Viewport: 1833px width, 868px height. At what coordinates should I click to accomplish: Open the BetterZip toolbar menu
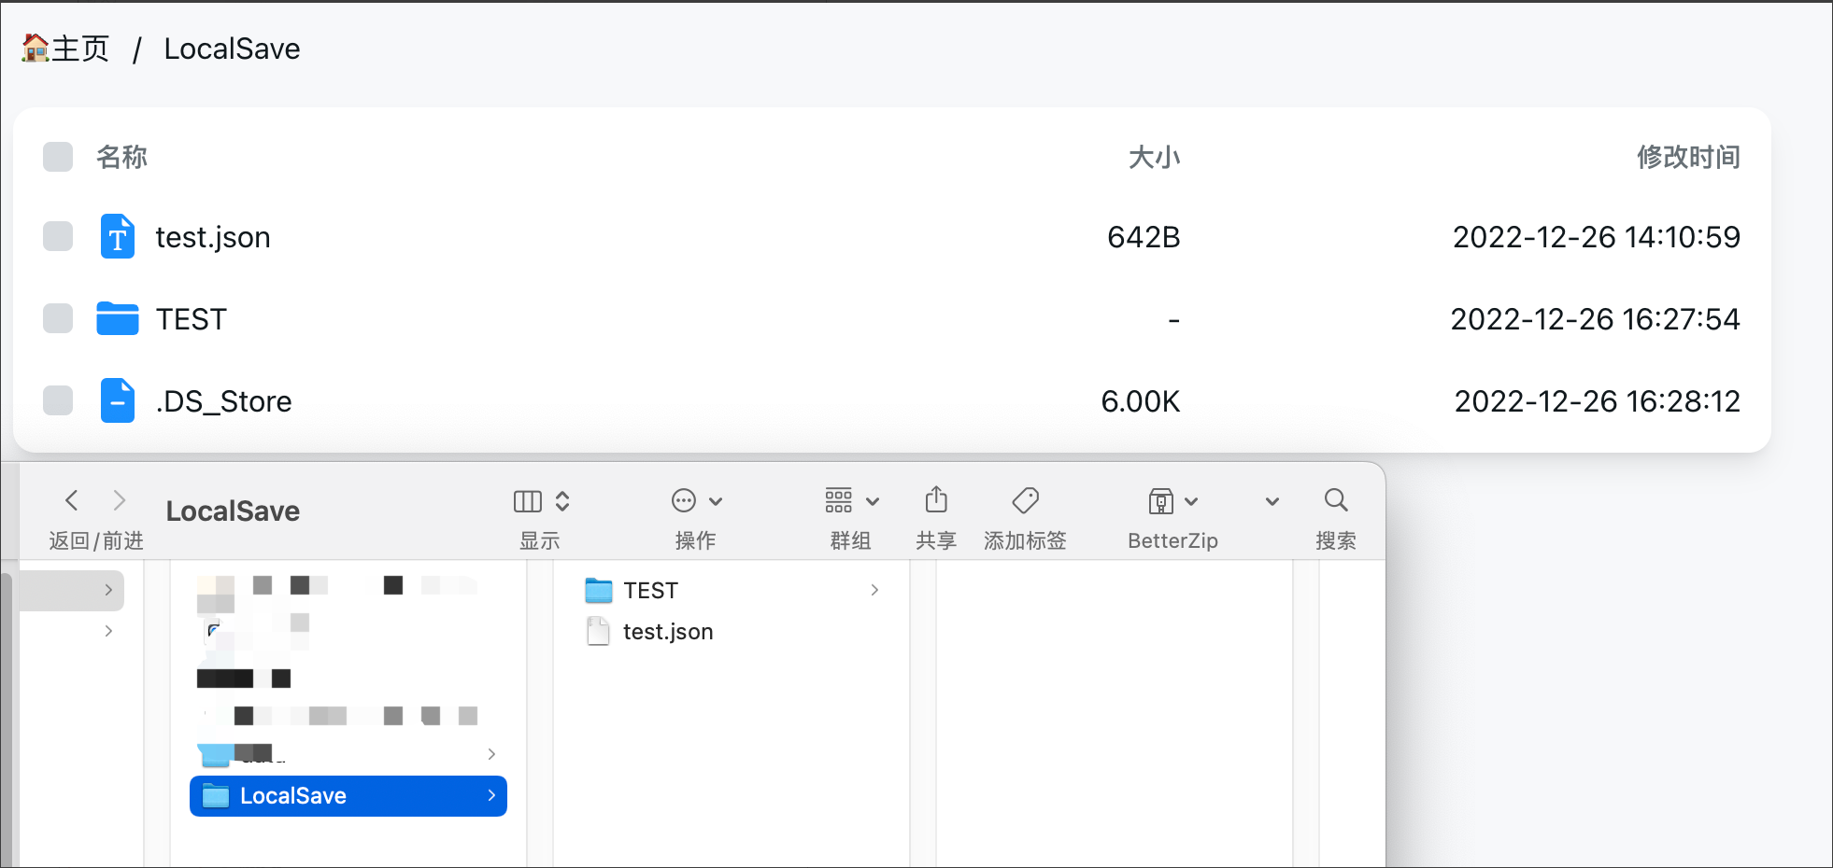(x=1172, y=501)
